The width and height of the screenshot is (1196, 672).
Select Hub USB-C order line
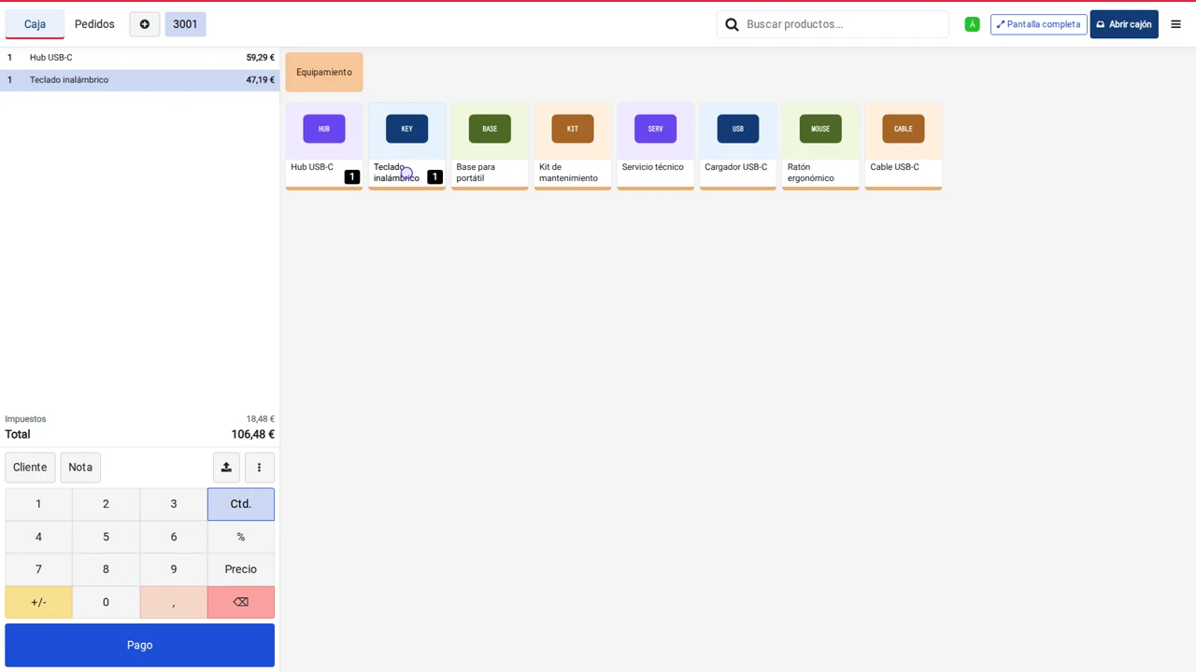tap(140, 58)
